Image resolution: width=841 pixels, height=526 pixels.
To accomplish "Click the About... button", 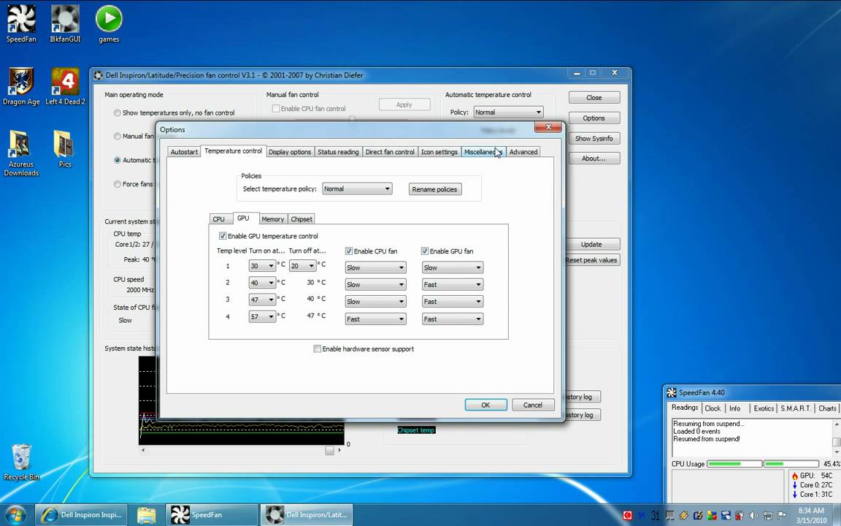I will coord(594,159).
